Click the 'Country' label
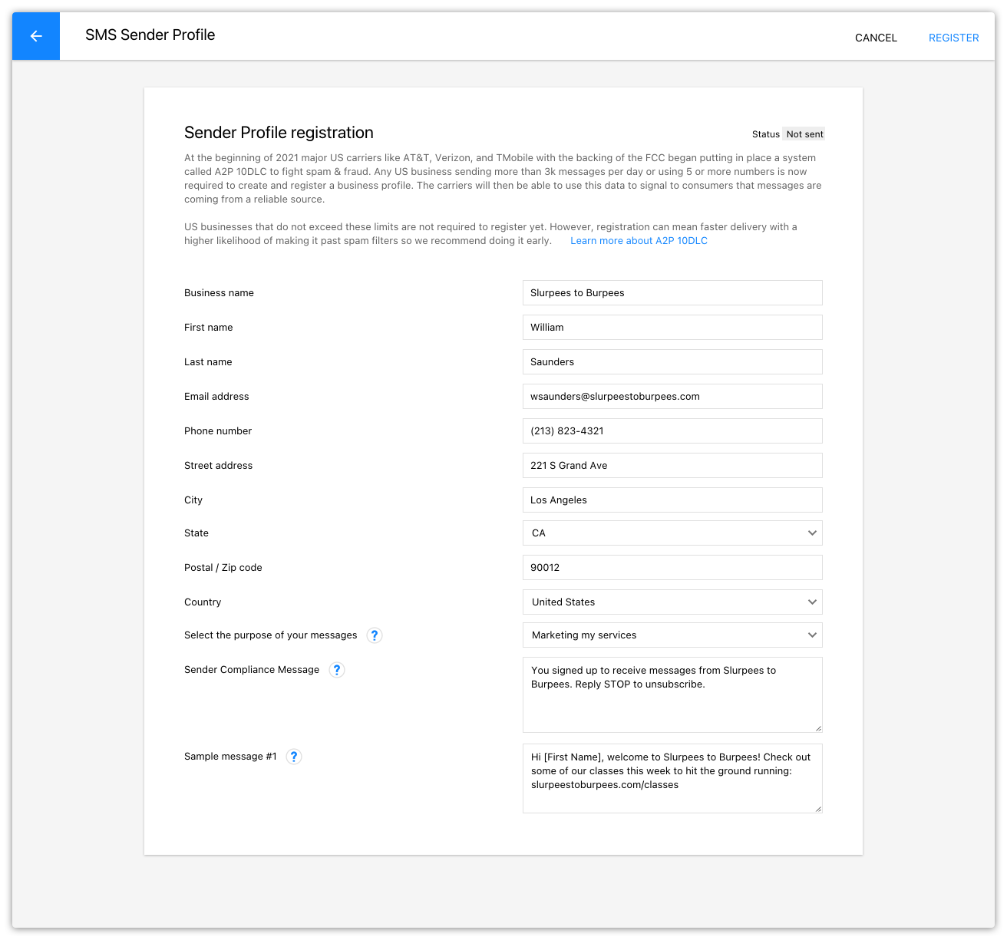 [203, 602]
